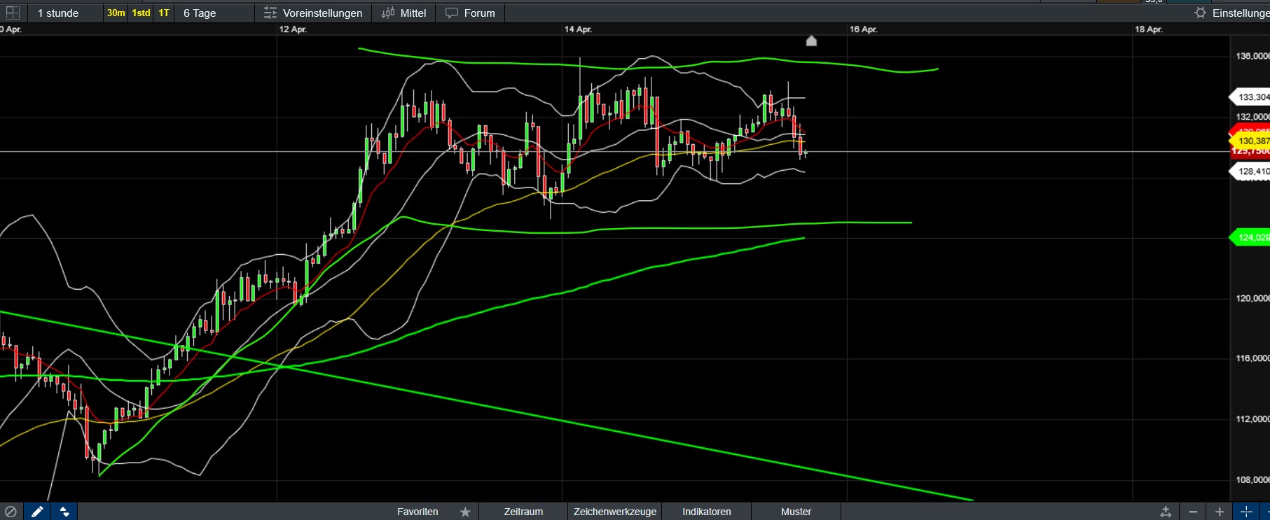
Task: Click the 16 Apr. date label
Action: [863, 29]
